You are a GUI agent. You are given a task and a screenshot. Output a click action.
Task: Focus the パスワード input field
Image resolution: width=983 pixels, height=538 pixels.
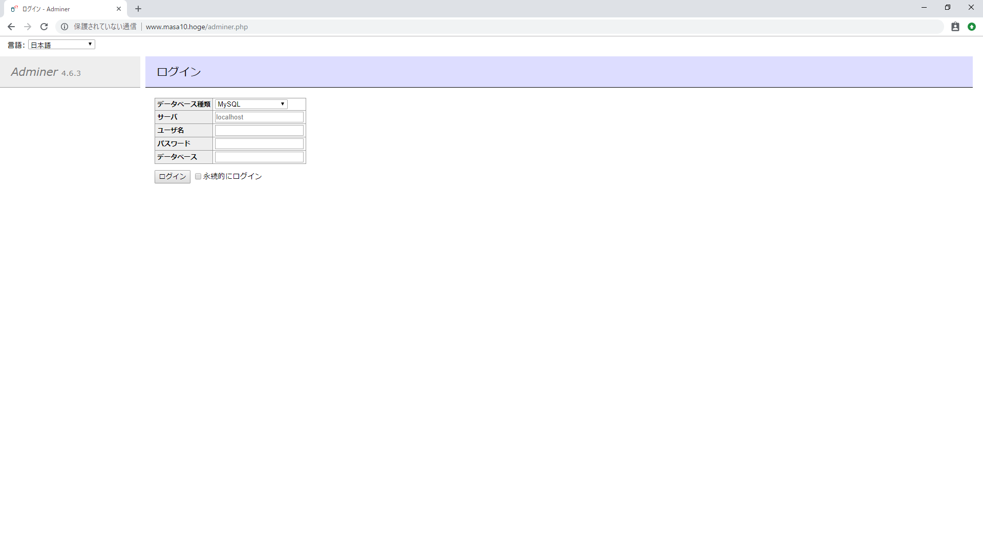[259, 144]
